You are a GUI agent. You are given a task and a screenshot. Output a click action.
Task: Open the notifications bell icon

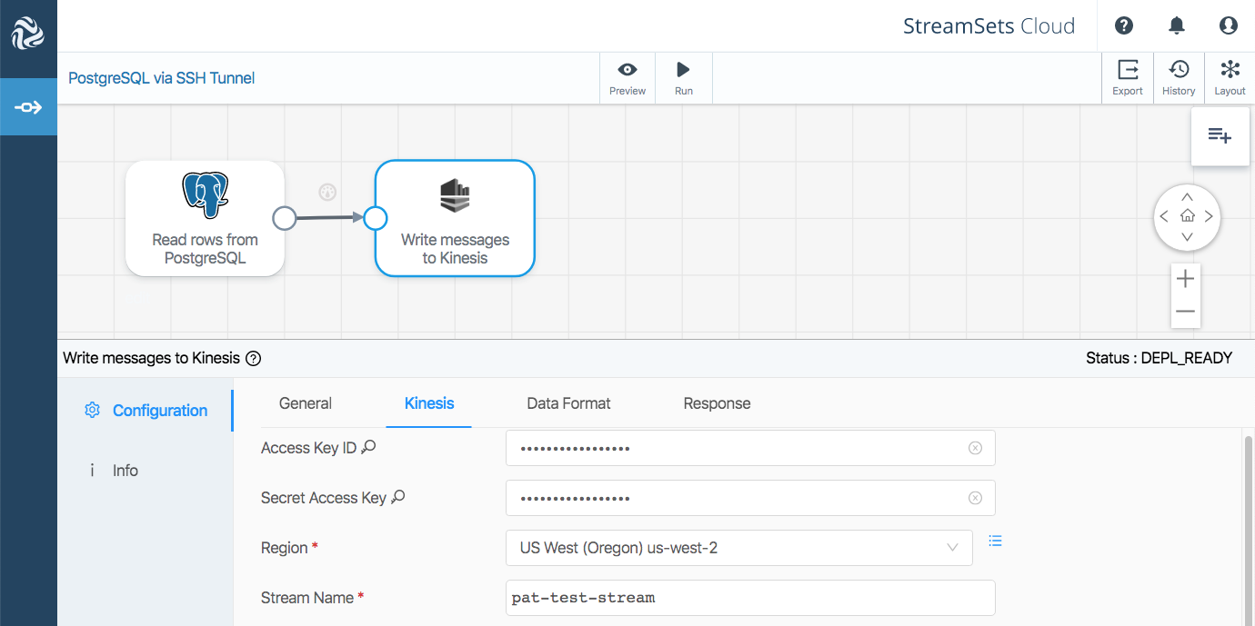click(x=1176, y=25)
